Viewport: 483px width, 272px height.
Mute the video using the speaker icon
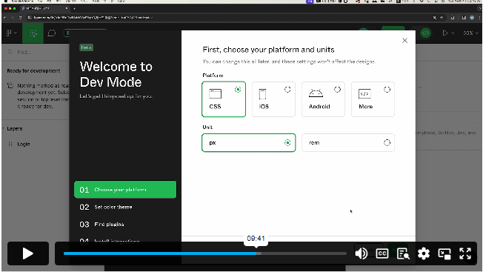361,253
